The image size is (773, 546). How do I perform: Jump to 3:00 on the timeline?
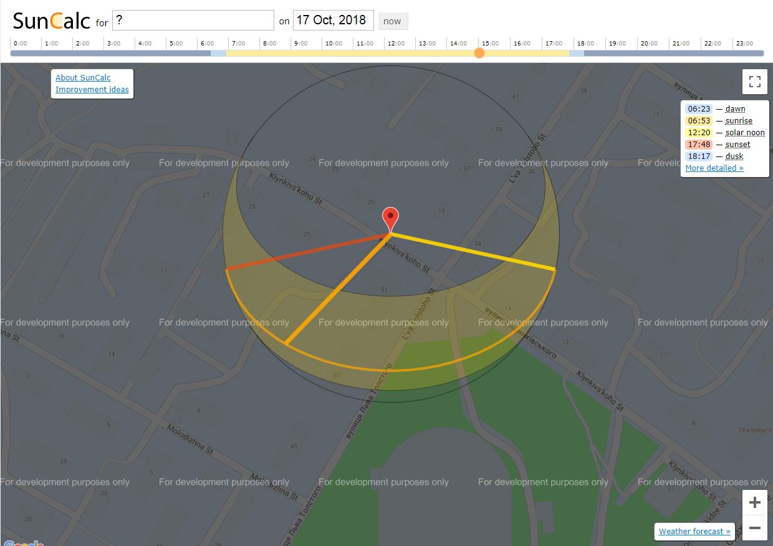point(113,44)
